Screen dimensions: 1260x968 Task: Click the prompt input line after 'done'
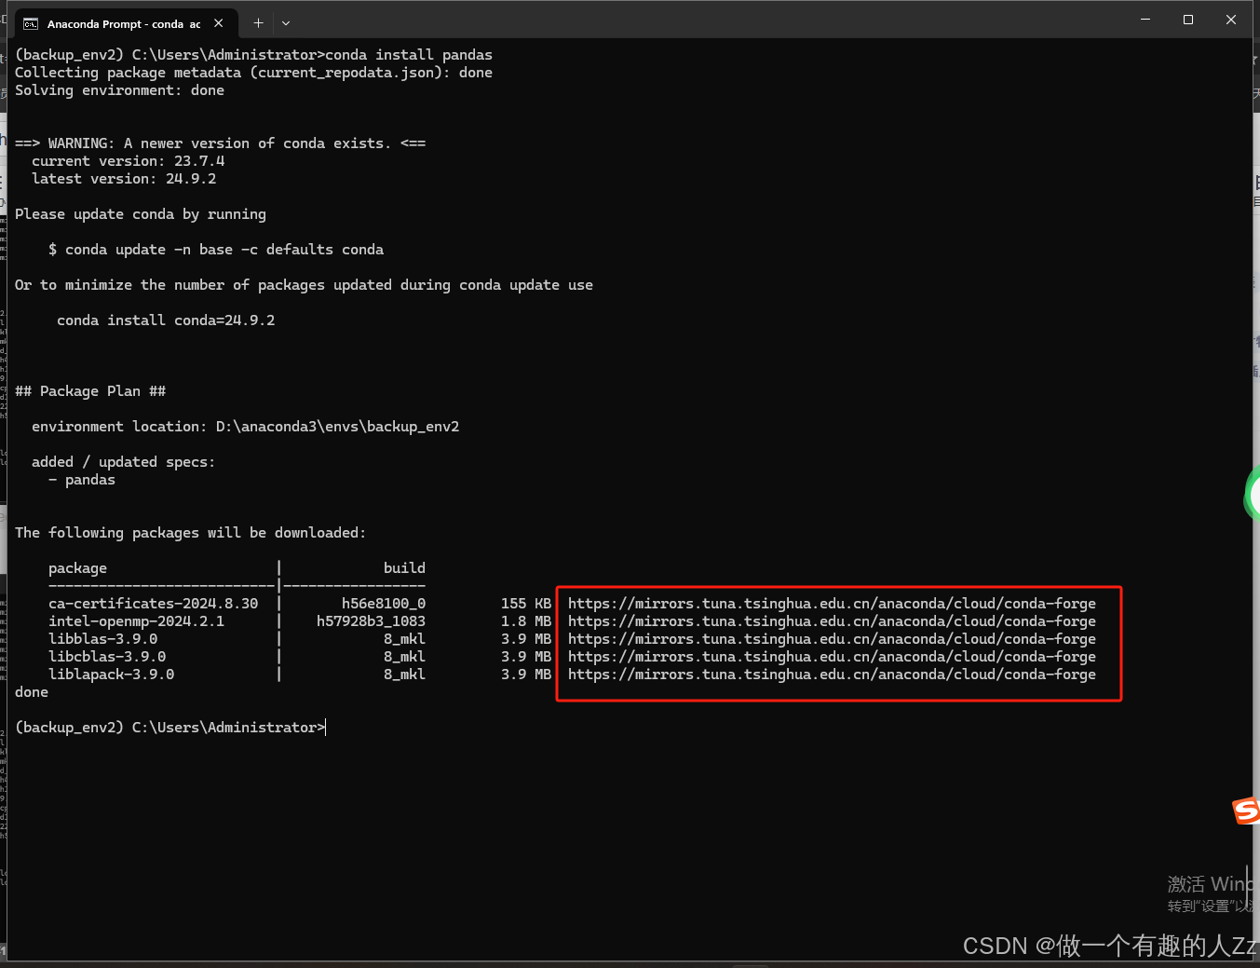pos(170,728)
